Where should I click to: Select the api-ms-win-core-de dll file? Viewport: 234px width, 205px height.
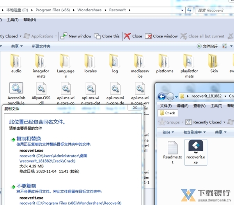(x=115, y=93)
